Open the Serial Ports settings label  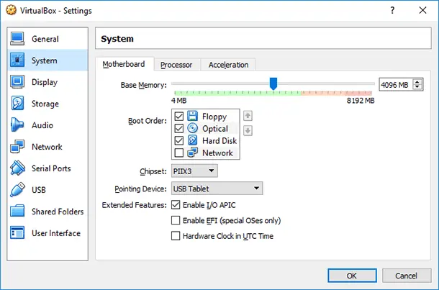click(x=51, y=168)
